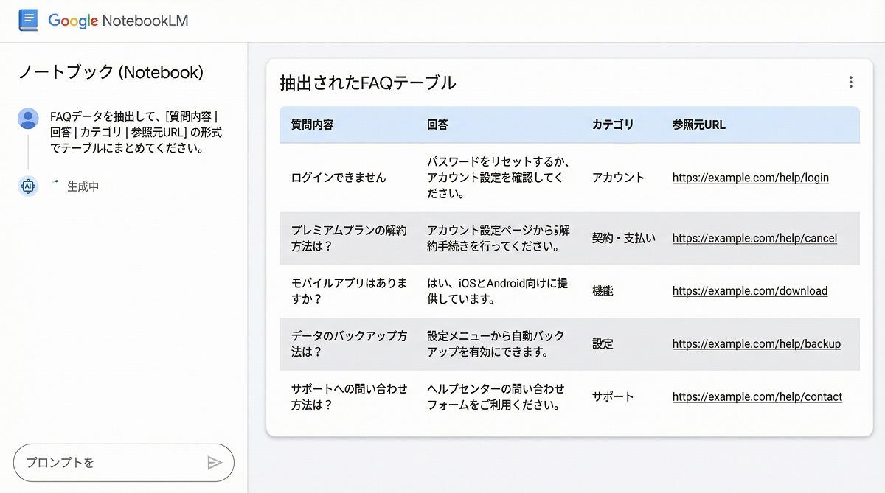Open the example.com/help/login link

[750, 178]
